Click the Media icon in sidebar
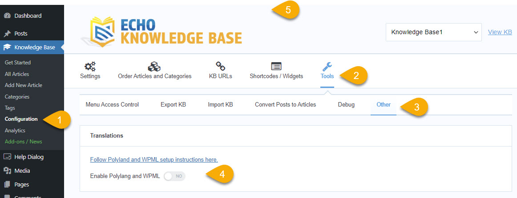This screenshot has width=517, height=198. coord(7,170)
